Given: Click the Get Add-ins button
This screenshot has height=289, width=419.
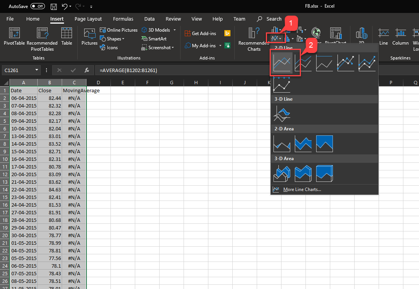Looking at the screenshot, I should click(x=200, y=34).
